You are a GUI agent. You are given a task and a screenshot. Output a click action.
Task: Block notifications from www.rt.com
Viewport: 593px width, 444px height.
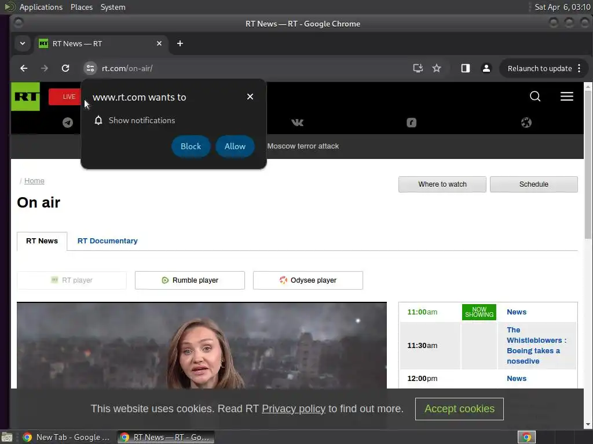coord(191,146)
